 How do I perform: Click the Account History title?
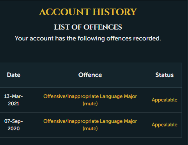tap(88, 12)
